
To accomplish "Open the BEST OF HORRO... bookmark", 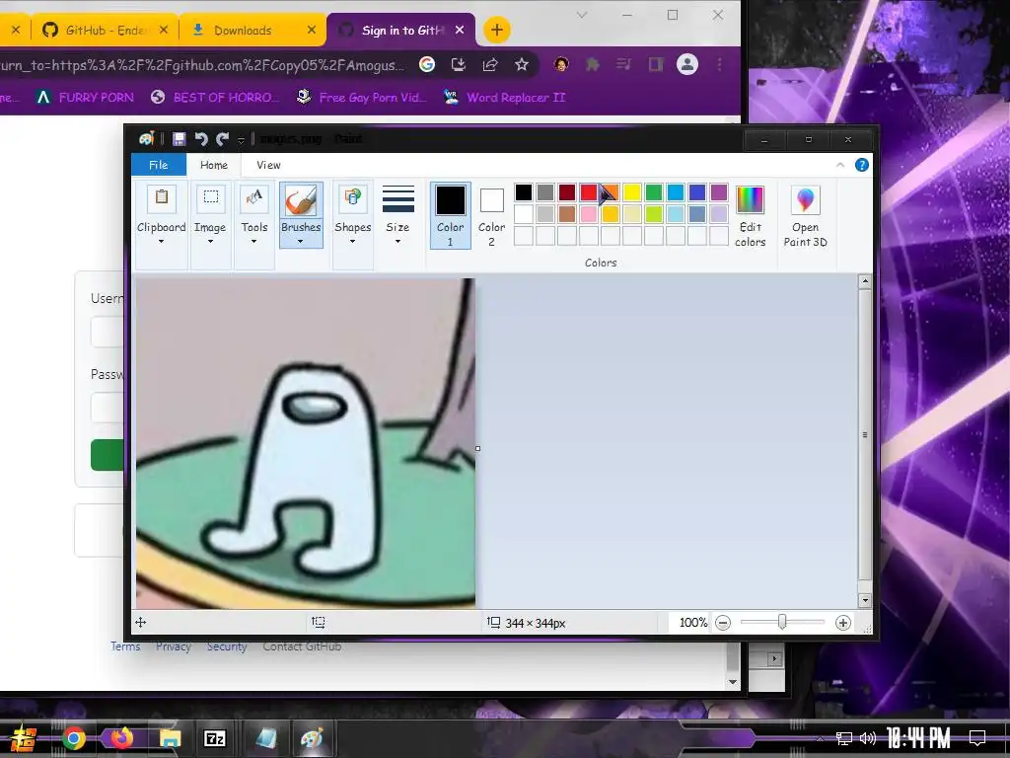I will 216,98.
